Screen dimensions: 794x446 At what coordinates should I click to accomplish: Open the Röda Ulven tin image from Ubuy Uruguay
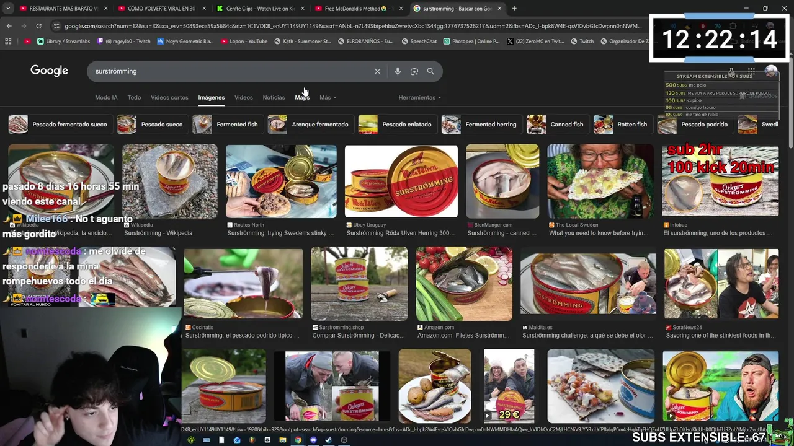tap(401, 181)
